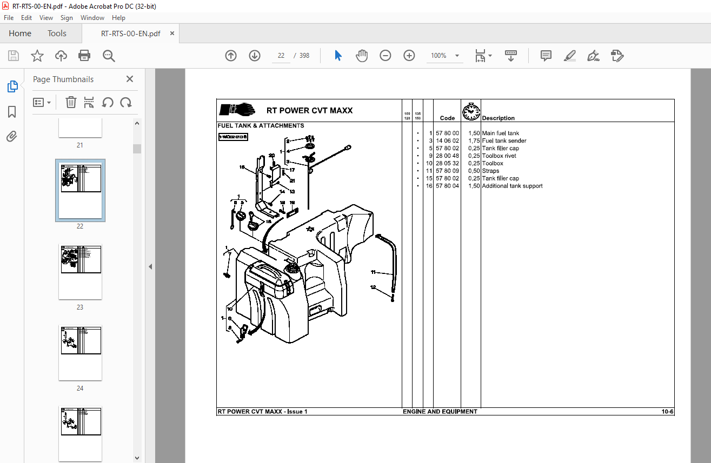This screenshot has width=711, height=463.
Task: Open the find text magnifier
Action: pos(109,56)
